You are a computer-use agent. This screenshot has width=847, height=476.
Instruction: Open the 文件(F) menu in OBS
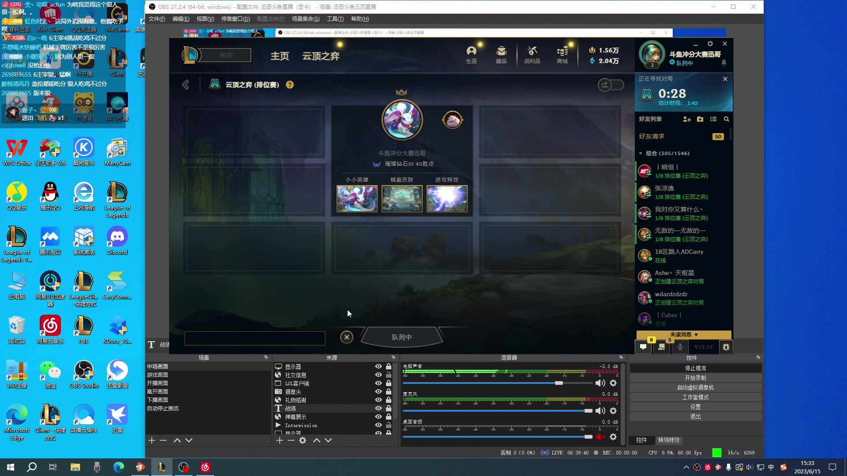(157, 19)
